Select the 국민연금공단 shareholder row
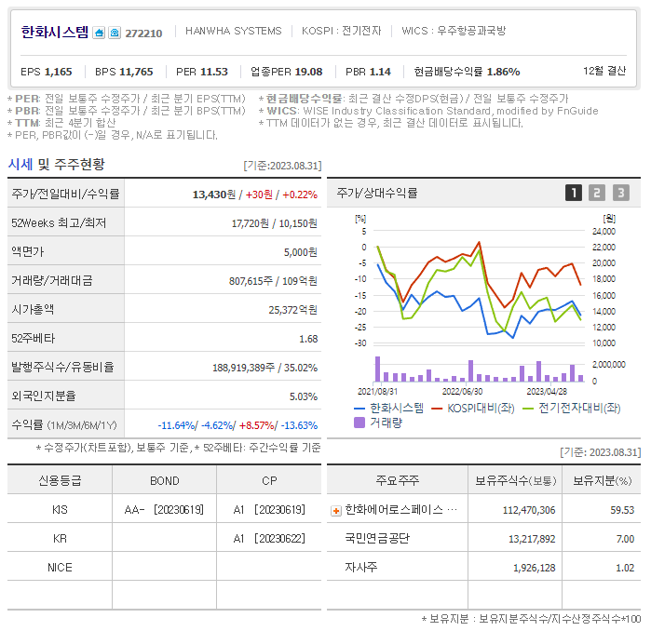This screenshot has width=651, height=631. [x=483, y=539]
